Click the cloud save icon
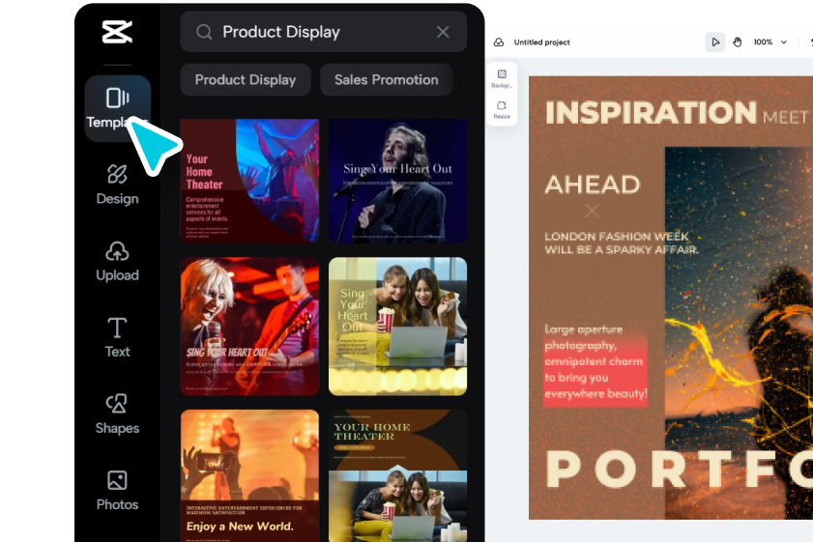The image size is (813, 542). point(498,42)
